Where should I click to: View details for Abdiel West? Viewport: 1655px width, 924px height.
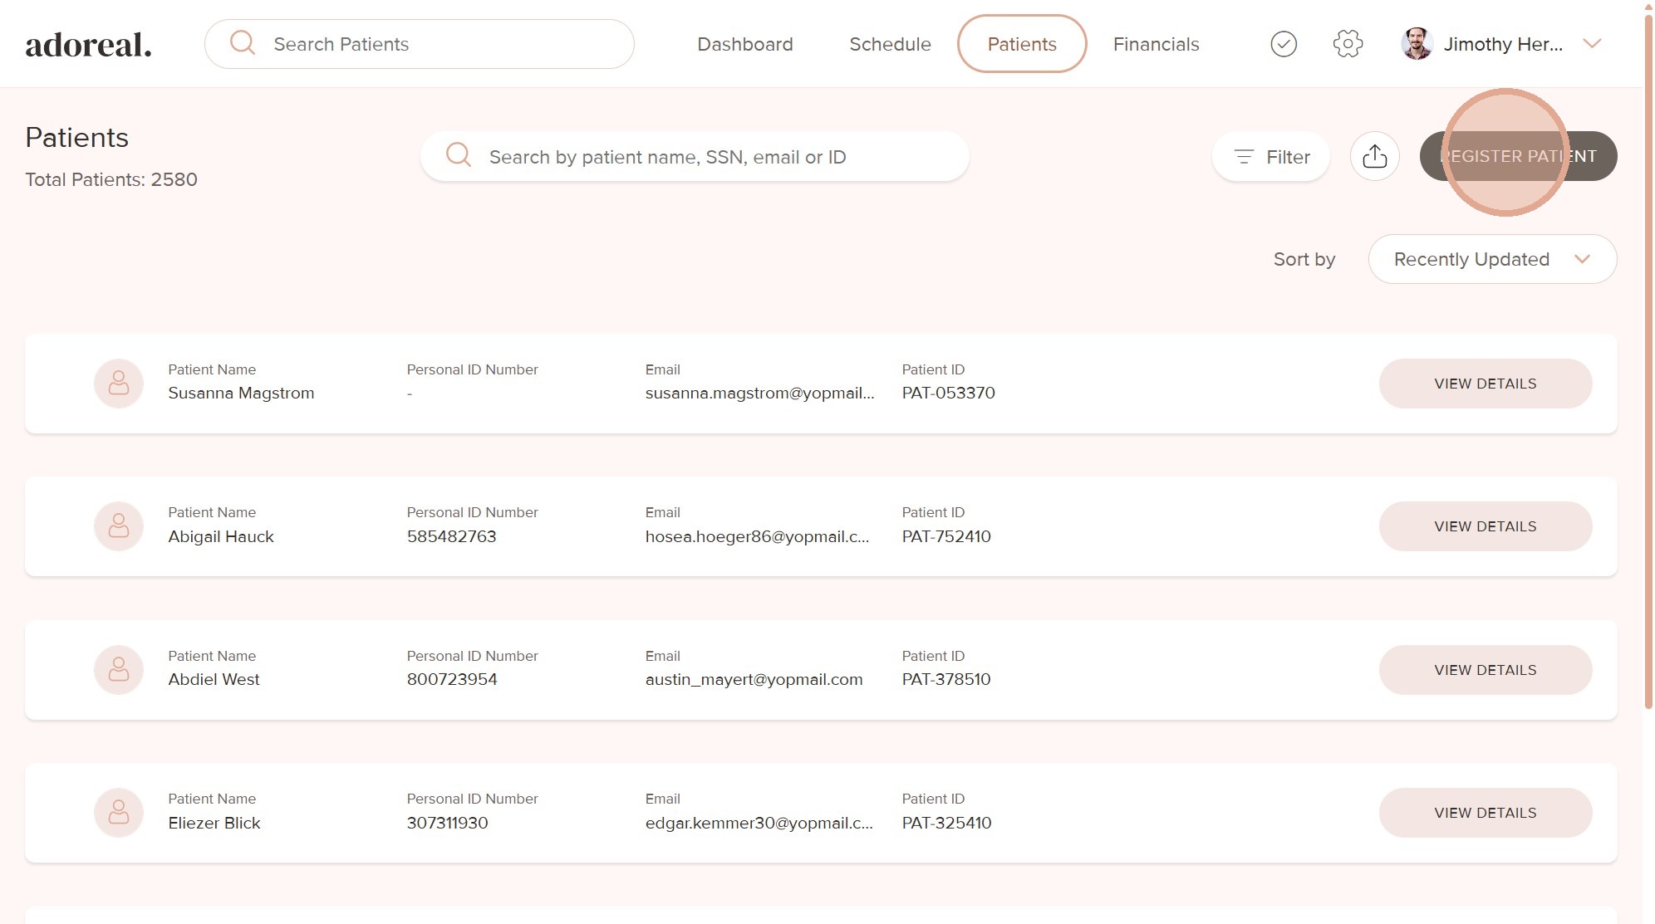pos(1485,669)
